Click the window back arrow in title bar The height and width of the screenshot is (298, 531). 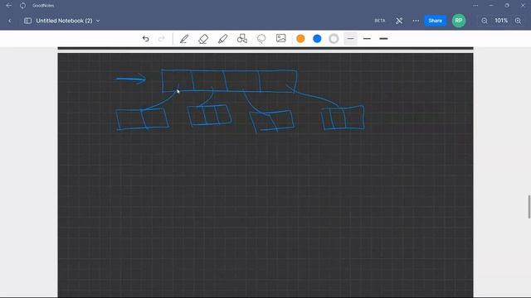[x=9, y=6]
